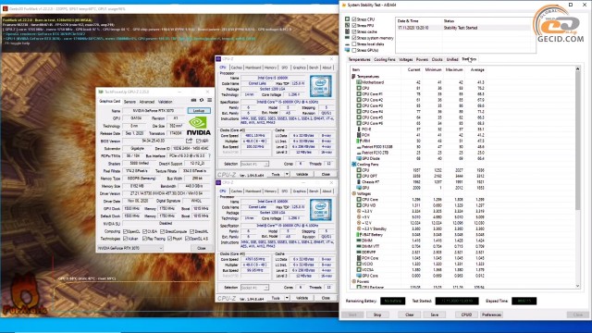
Task: Toggle Stress CPU checkbox
Action: pos(354,18)
